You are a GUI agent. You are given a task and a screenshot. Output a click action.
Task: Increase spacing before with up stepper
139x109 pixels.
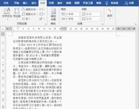(101, 13)
